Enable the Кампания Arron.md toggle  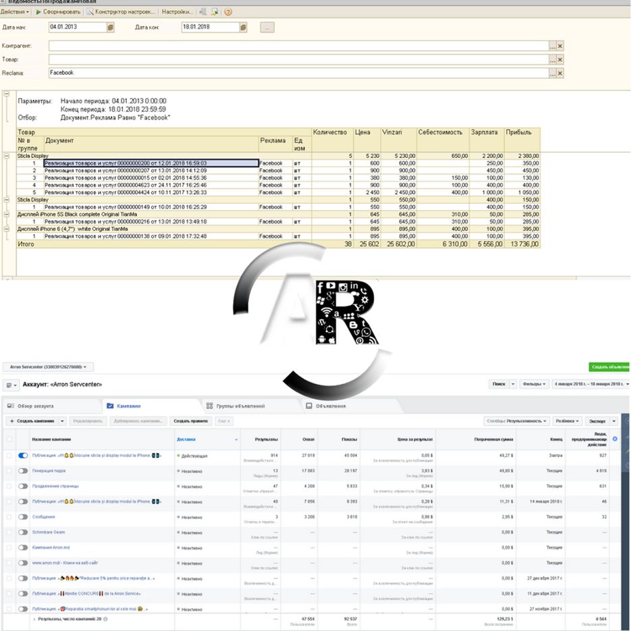[x=23, y=548]
